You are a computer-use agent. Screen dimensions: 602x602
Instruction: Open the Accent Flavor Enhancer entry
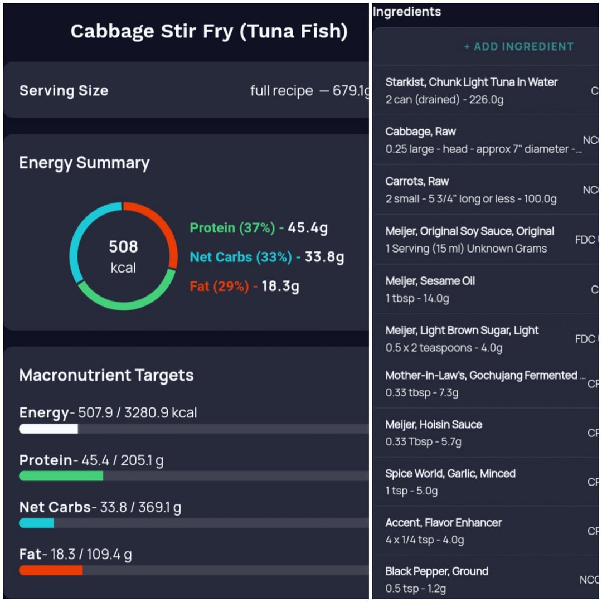443,531
